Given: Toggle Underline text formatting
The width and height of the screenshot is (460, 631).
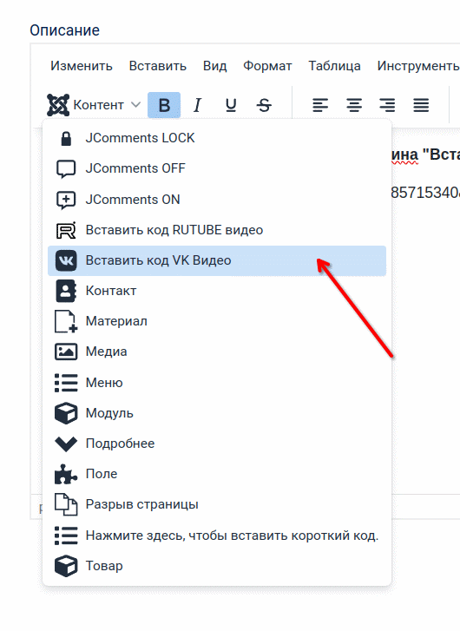Looking at the screenshot, I should coord(231,105).
